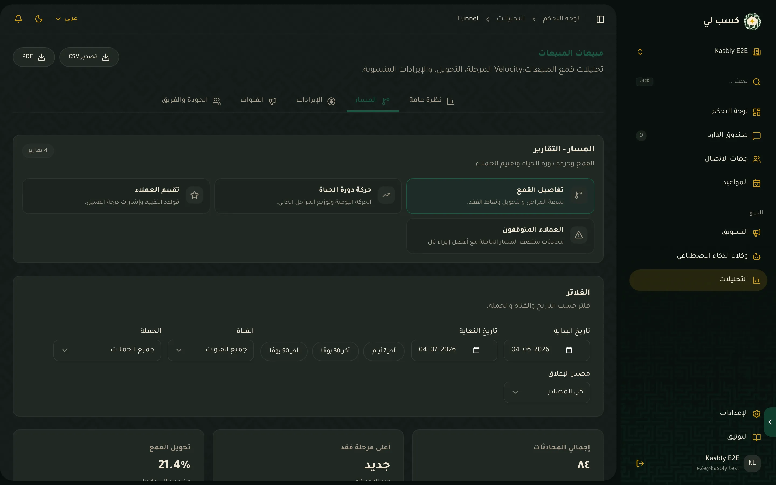The image size is (776, 485).
Task: Open لوحة التحكم in sidebar
Action: tap(698, 112)
